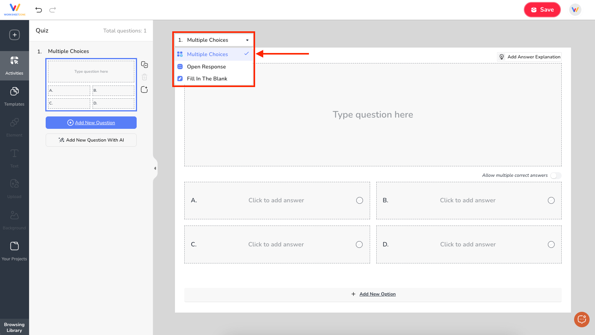
Task: Enable allow multiple correct answers
Action: 556,175
